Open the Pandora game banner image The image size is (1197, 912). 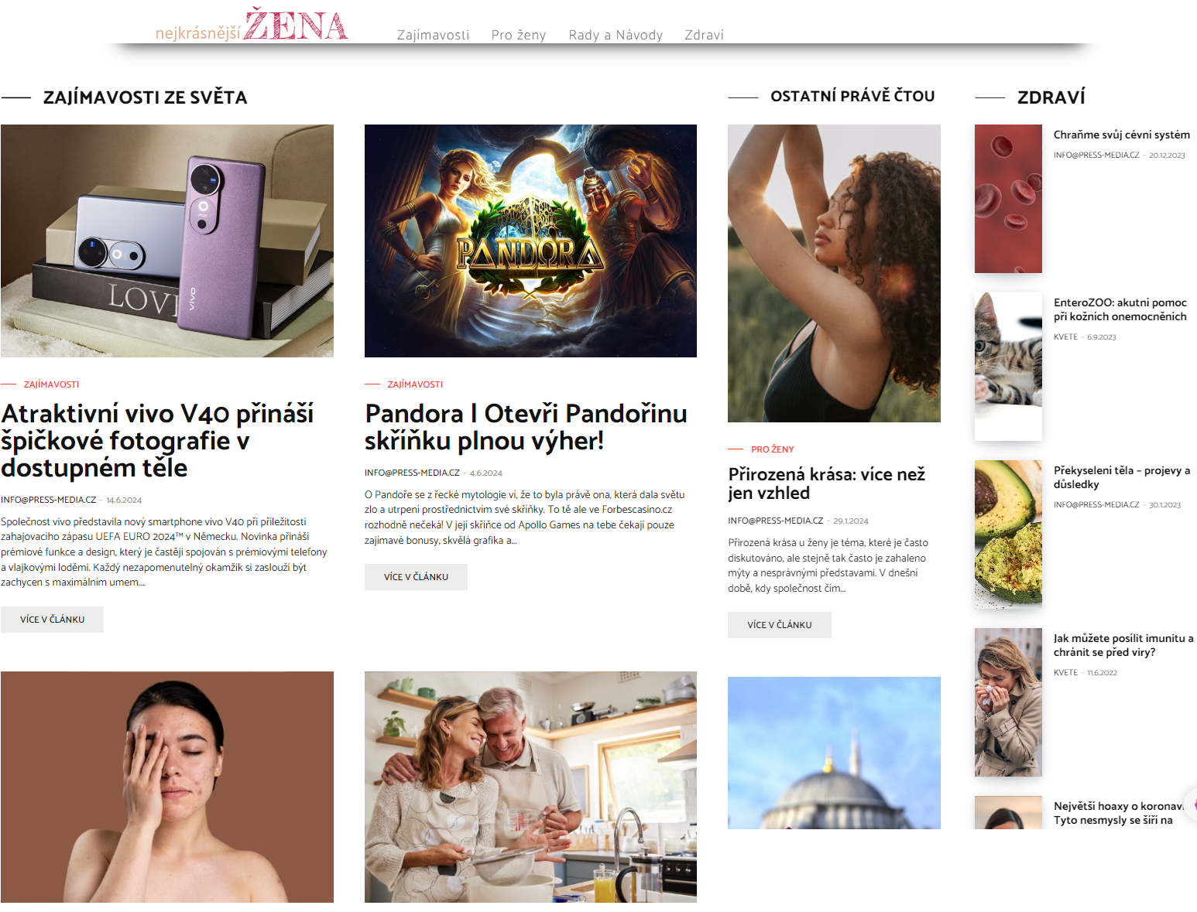click(530, 241)
